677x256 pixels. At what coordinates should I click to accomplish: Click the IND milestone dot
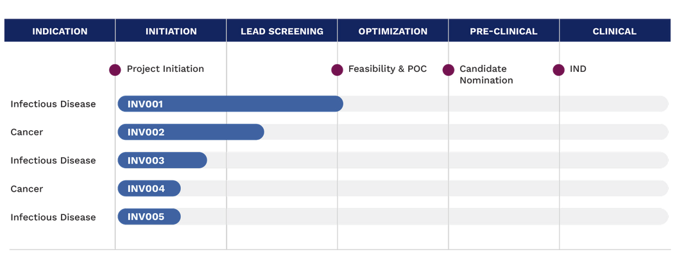point(559,70)
